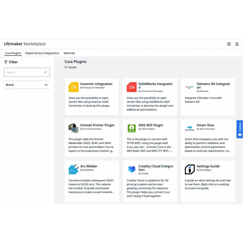Click the Siemens NX plugin logo

tap(190, 87)
